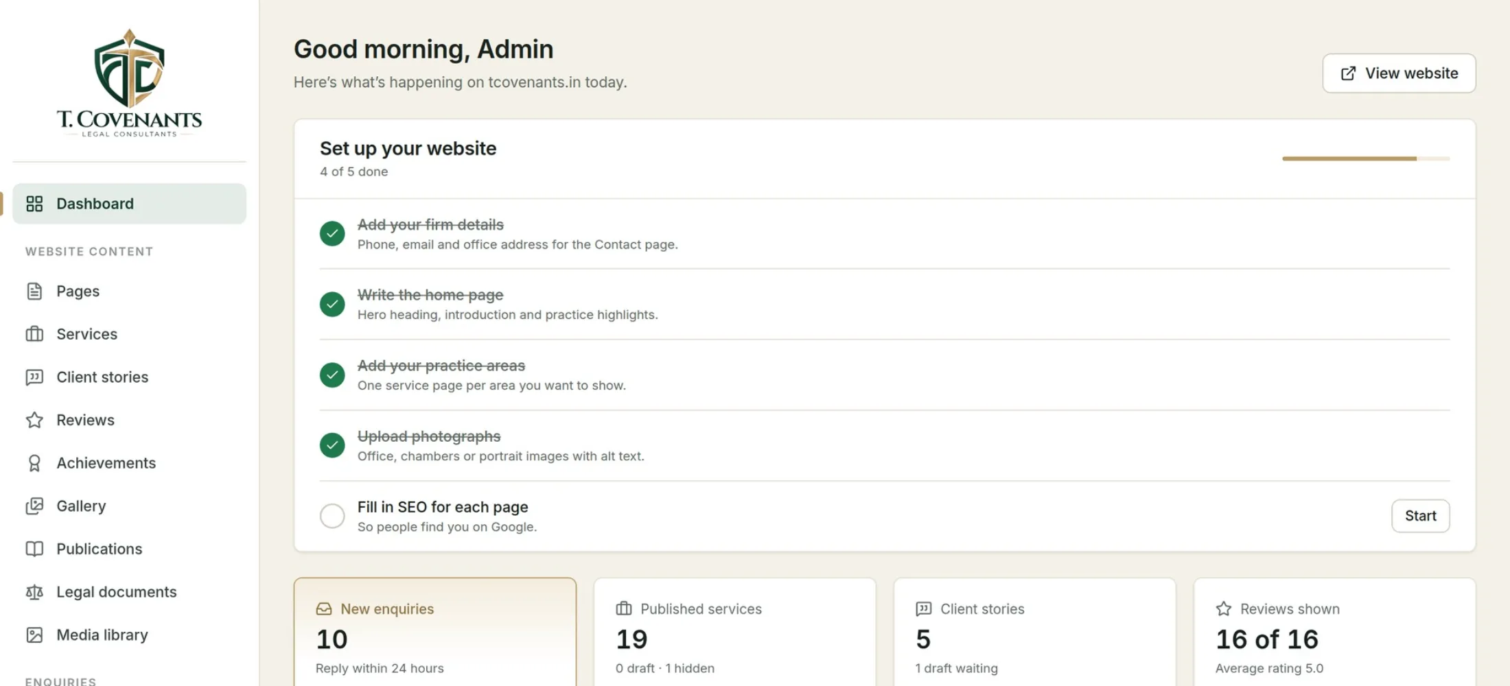
Task: Toggle the Add your firm details checkmark
Action: pyautogui.click(x=332, y=233)
